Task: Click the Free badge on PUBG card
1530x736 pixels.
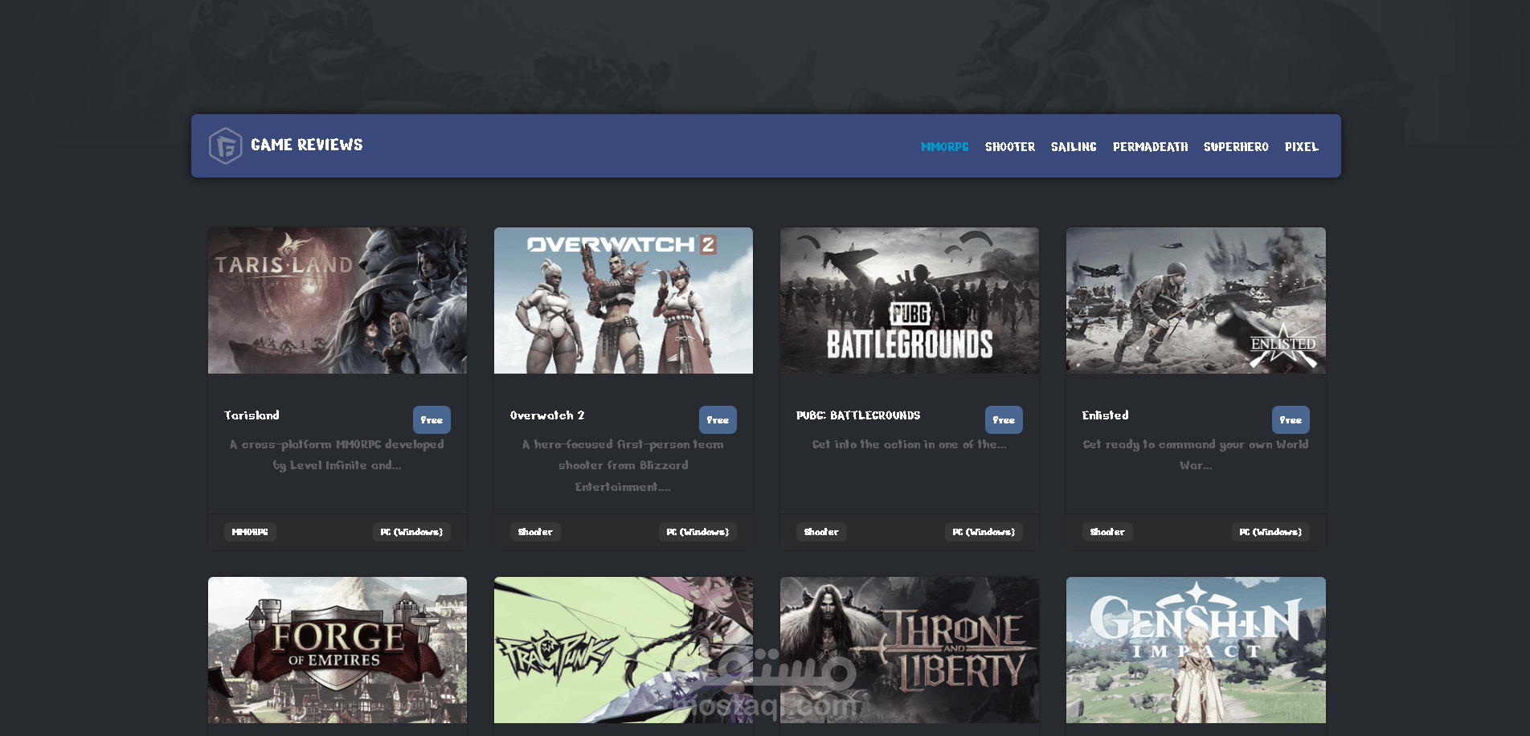Action: coord(1004,420)
